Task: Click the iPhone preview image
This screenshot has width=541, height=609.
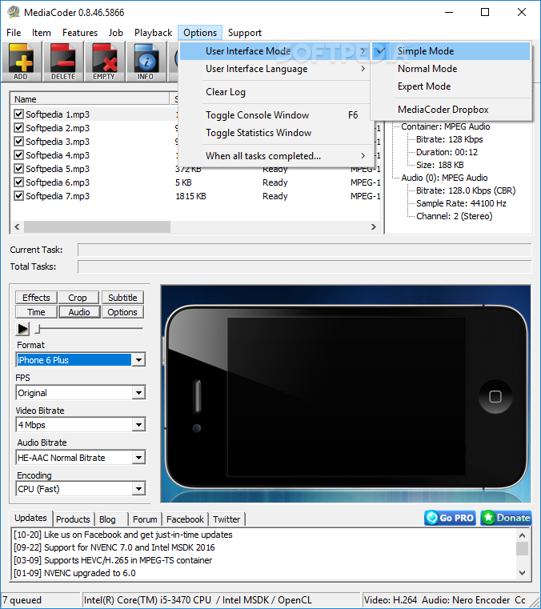Action: [x=346, y=394]
